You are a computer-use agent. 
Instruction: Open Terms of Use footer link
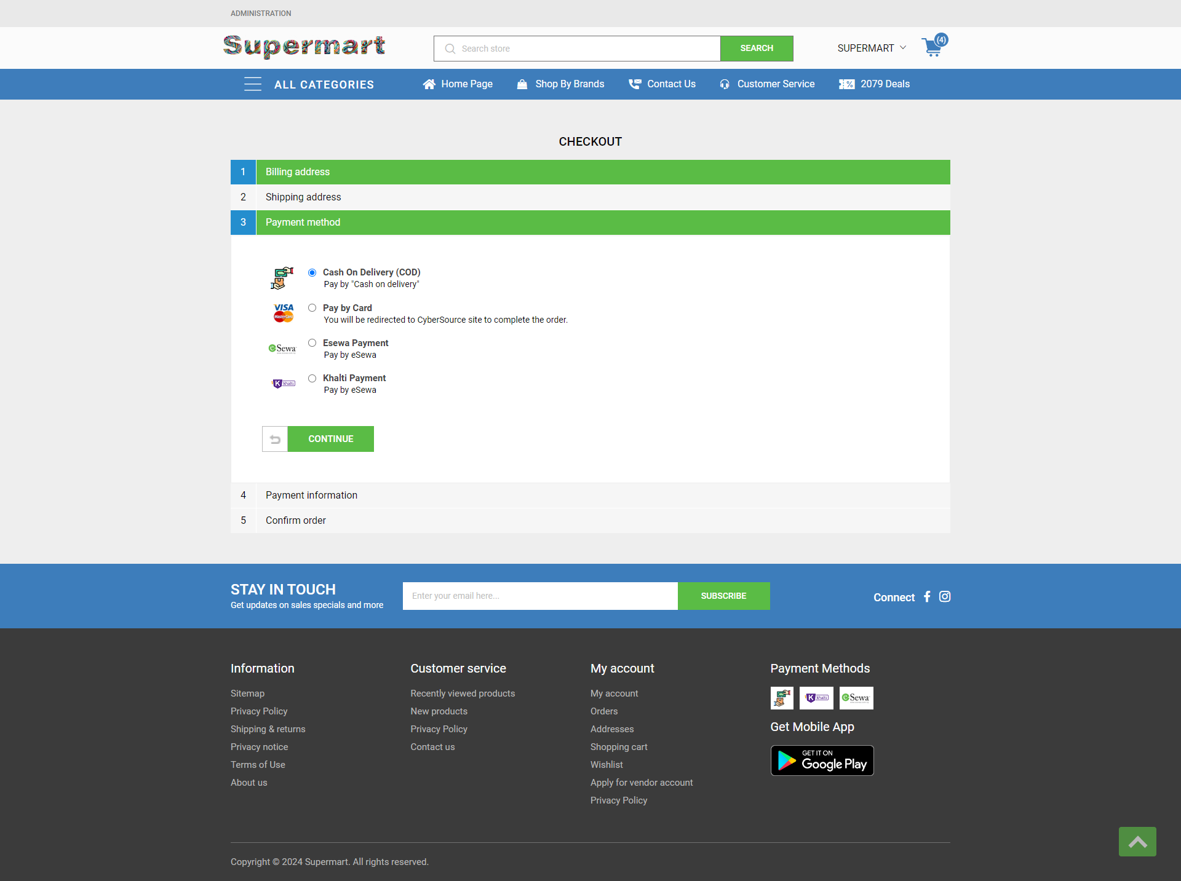pyautogui.click(x=258, y=765)
